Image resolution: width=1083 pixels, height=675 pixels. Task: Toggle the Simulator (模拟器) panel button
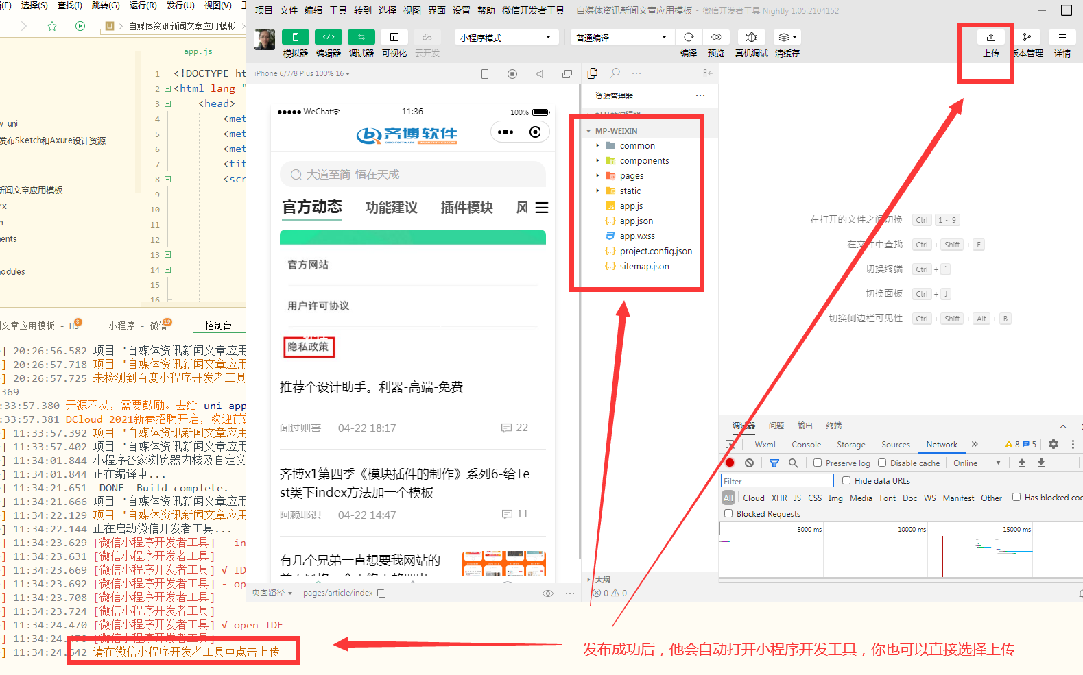296,37
